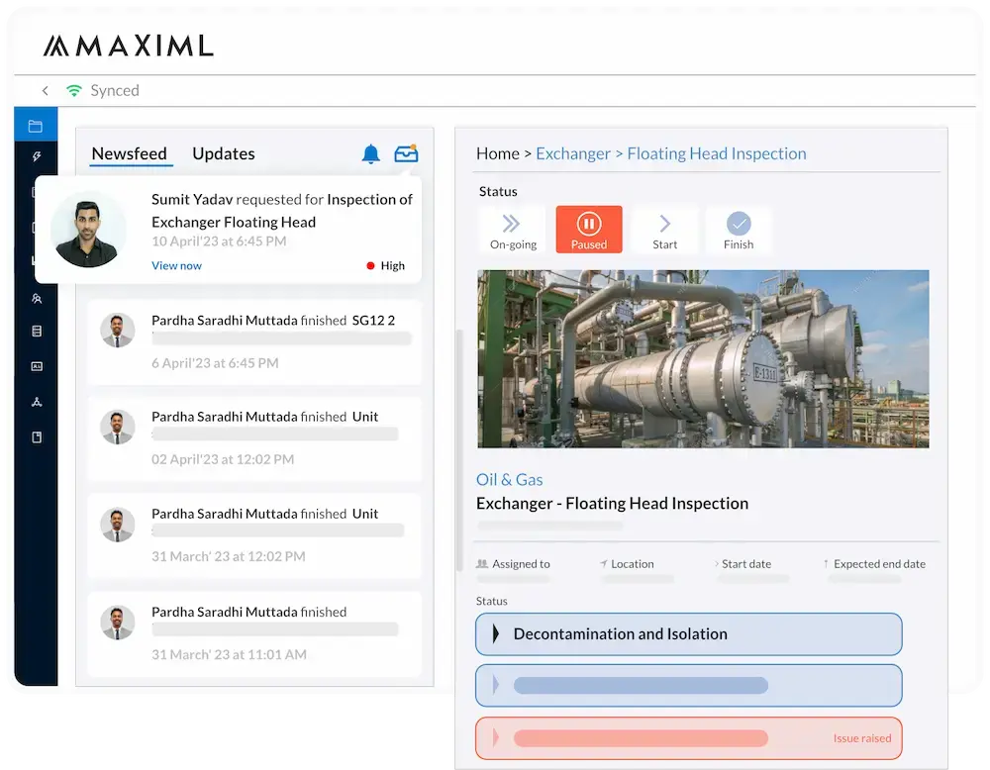Click the green Synced wifi icon
990x770 pixels.
click(x=74, y=90)
